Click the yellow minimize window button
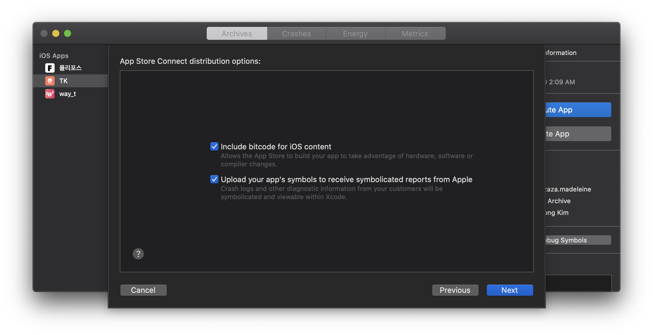Image resolution: width=653 pixels, height=335 pixels. [x=56, y=33]
